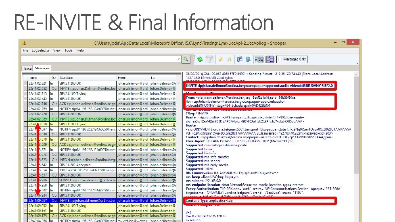The width and height of the screenshot is (395, 222).
Task: Sort by the I/O column header
Action: pos(54,78)
